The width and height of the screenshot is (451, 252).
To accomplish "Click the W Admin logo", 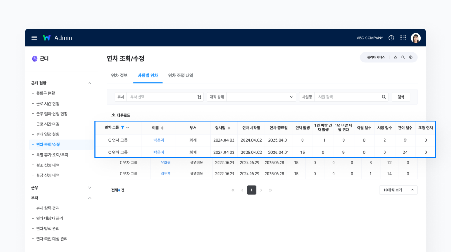I will coord(58,38).
